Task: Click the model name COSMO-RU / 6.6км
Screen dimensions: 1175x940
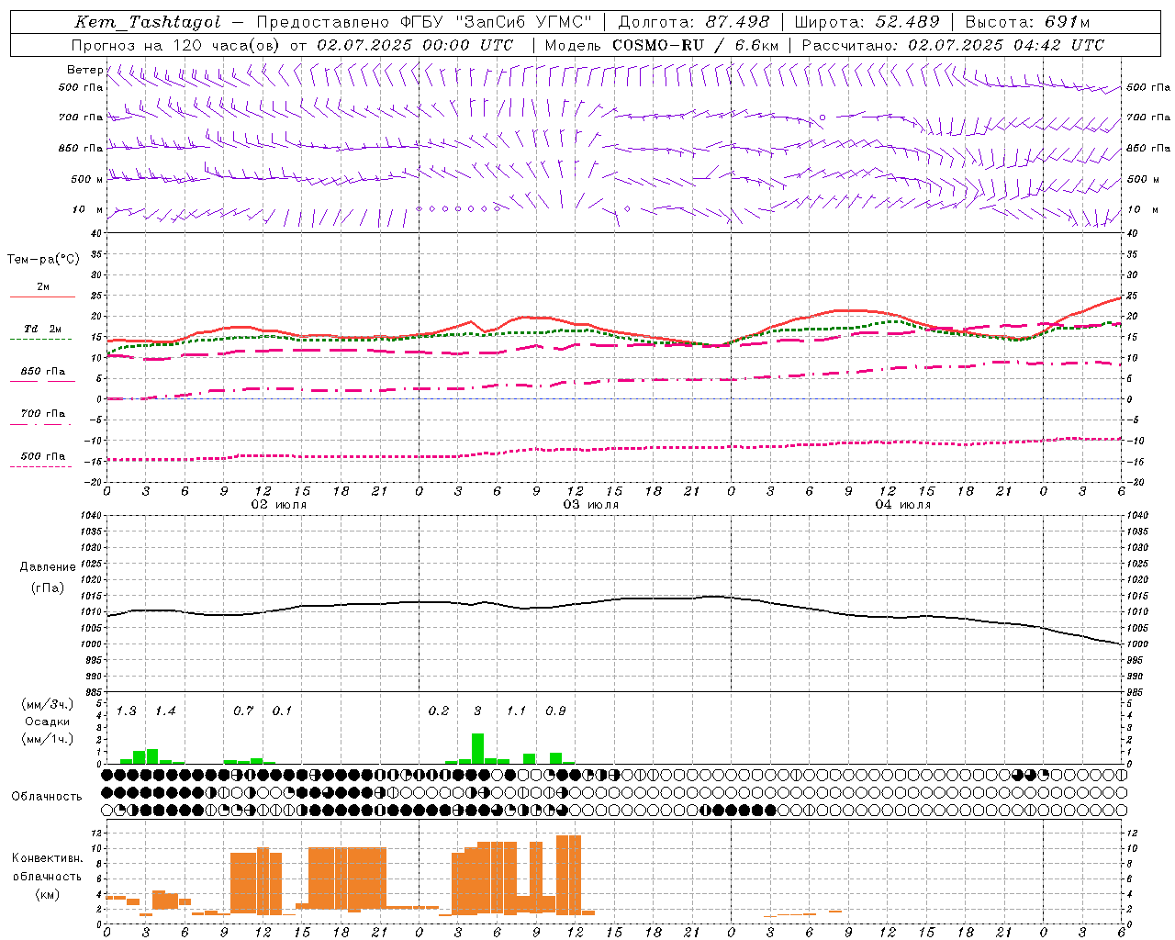Action: click(695, 45)
